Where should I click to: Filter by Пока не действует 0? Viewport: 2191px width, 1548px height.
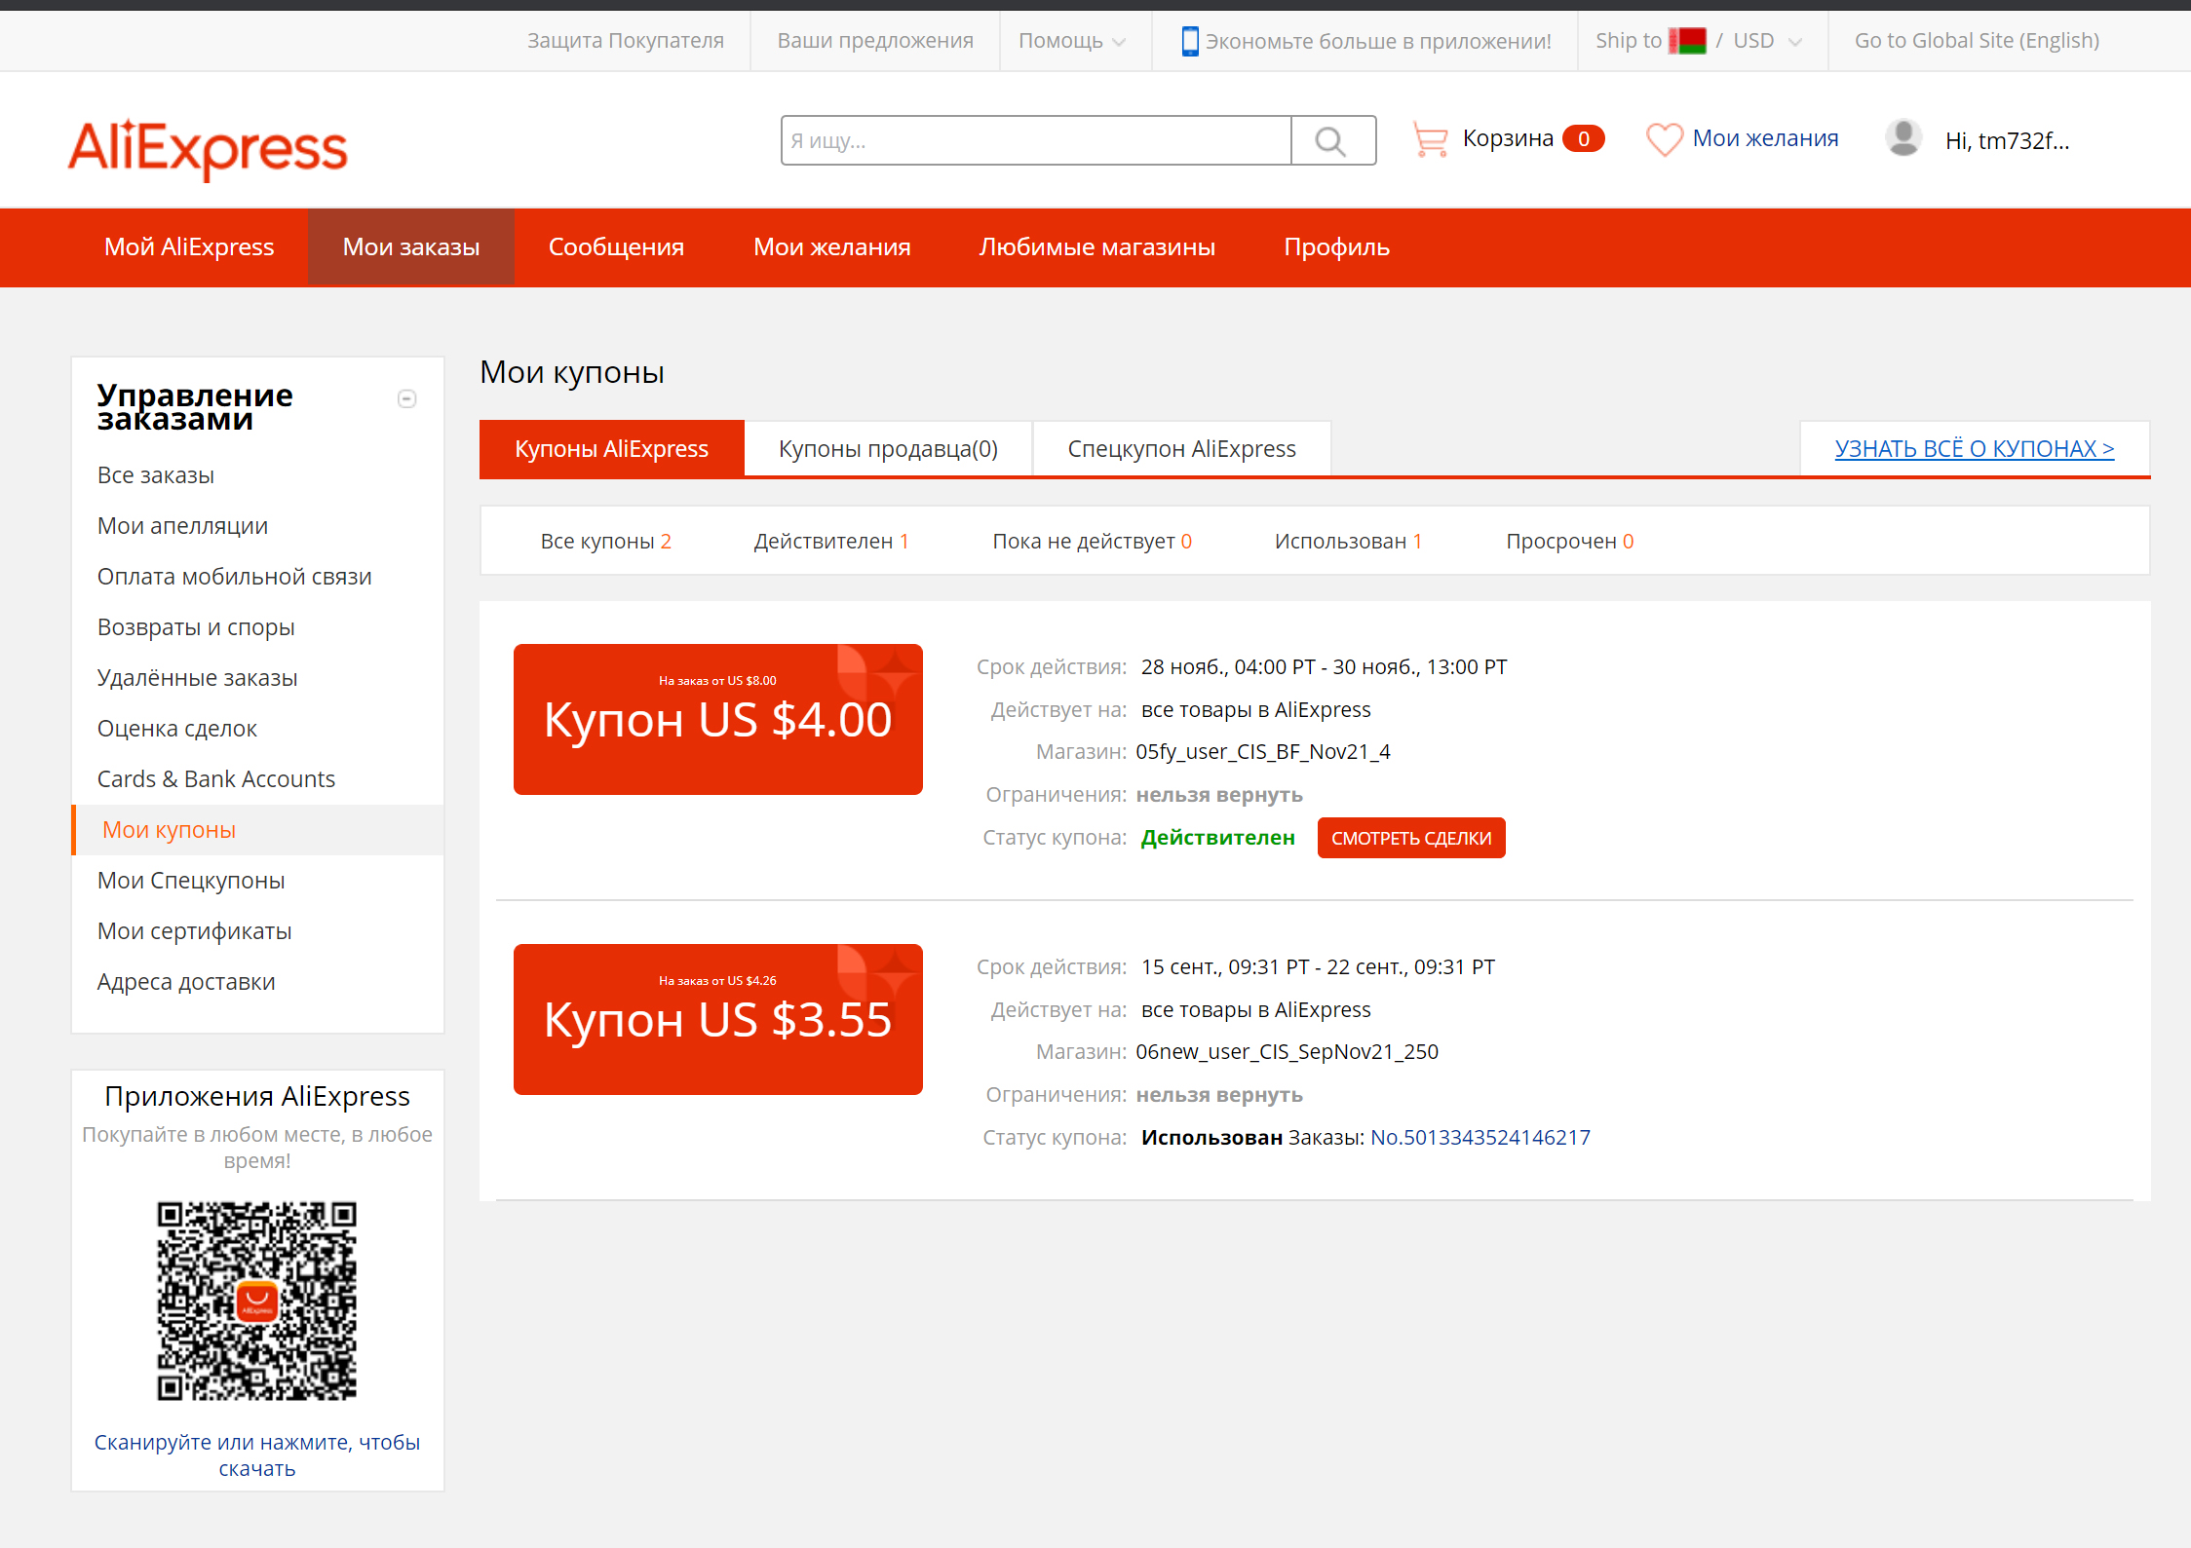[1093, 541]
